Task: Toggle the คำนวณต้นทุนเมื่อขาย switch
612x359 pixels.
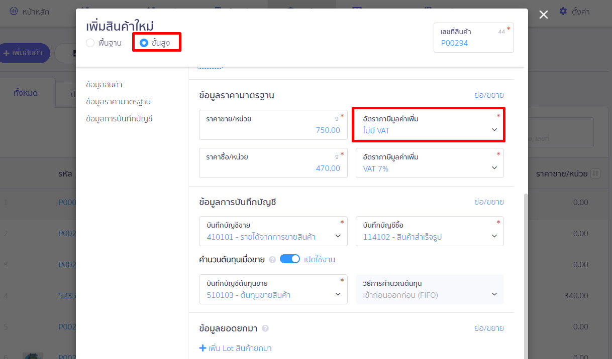Action: (x=289, y=259)
